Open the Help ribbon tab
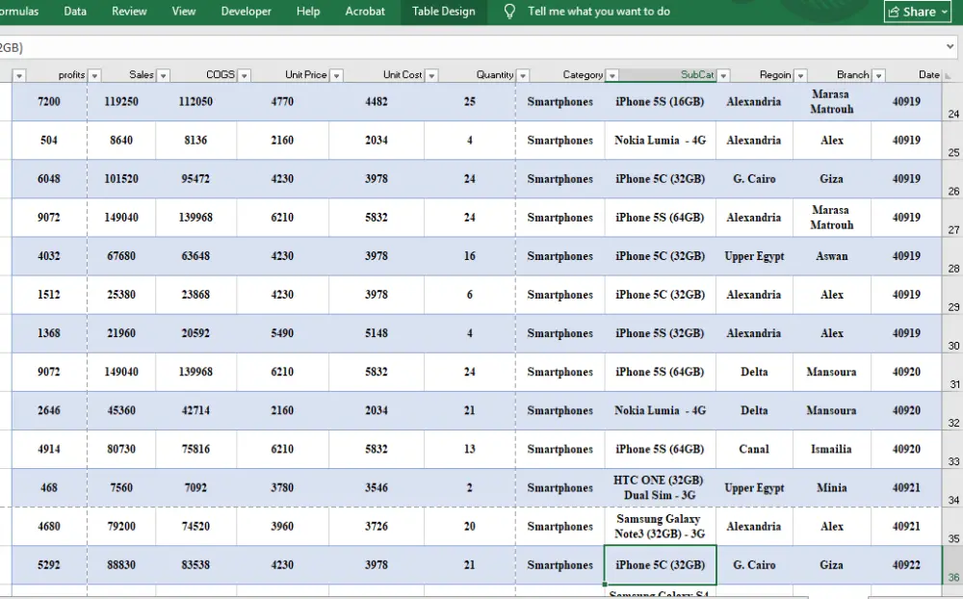963x599 pixels. tap(308, 11)
